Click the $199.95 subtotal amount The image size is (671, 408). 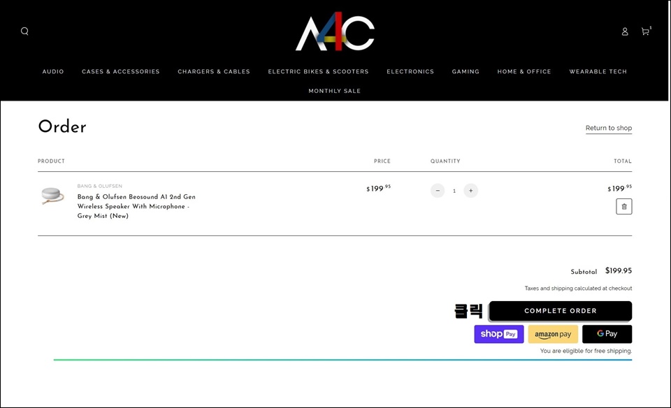(x=619, y=270)
